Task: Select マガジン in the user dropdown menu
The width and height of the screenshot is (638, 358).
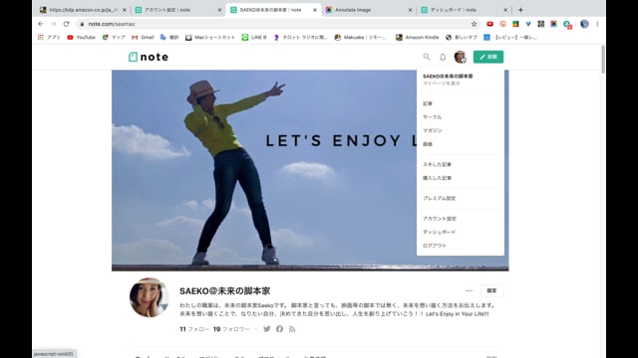Action: pyautogui.click(x=432, y=130)
